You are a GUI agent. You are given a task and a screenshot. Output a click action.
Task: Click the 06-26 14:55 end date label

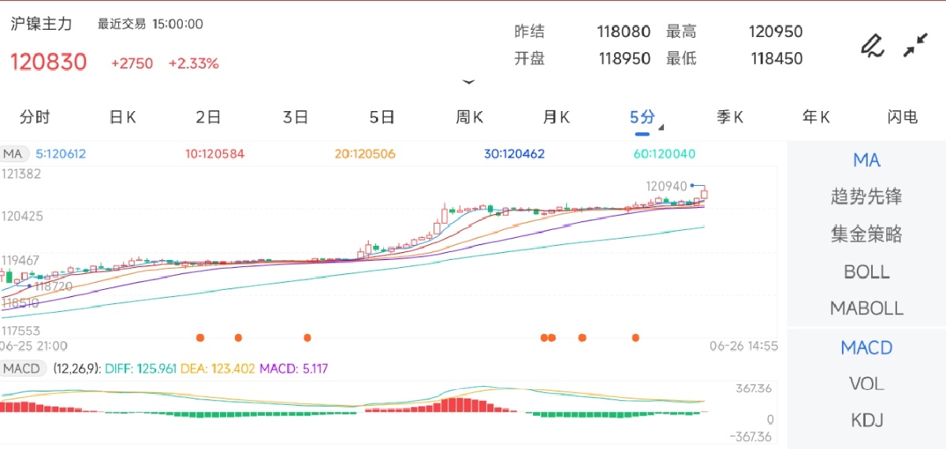pos(744,346)
